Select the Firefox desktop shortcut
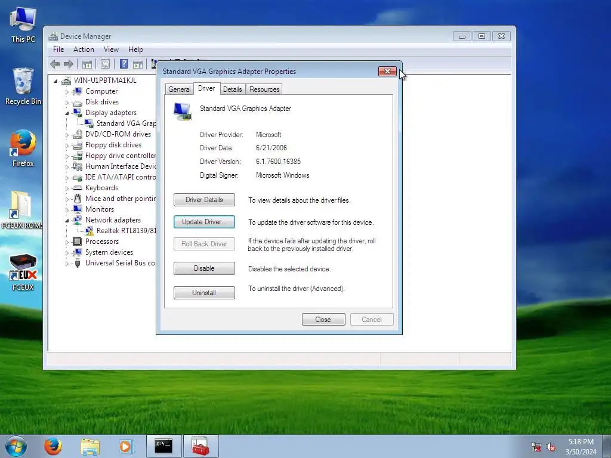Image resolution: width=611 pixels, height=458 pixels. click(23, 148)
